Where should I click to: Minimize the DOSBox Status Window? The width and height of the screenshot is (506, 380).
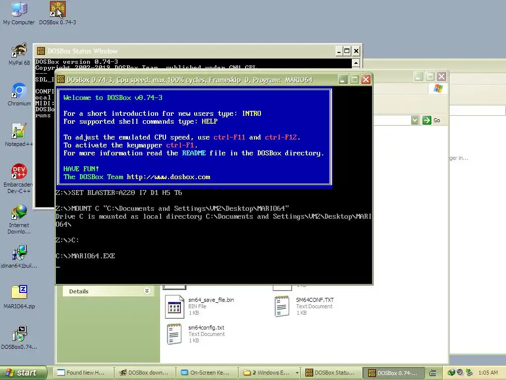[x=339, y=51]
